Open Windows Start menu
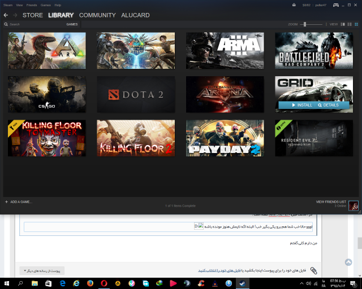 6,283
